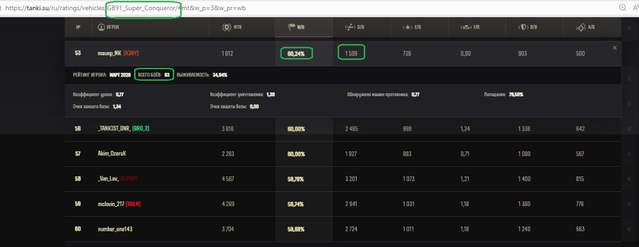Open player _TANKIST_DNR_ profile

113,129
